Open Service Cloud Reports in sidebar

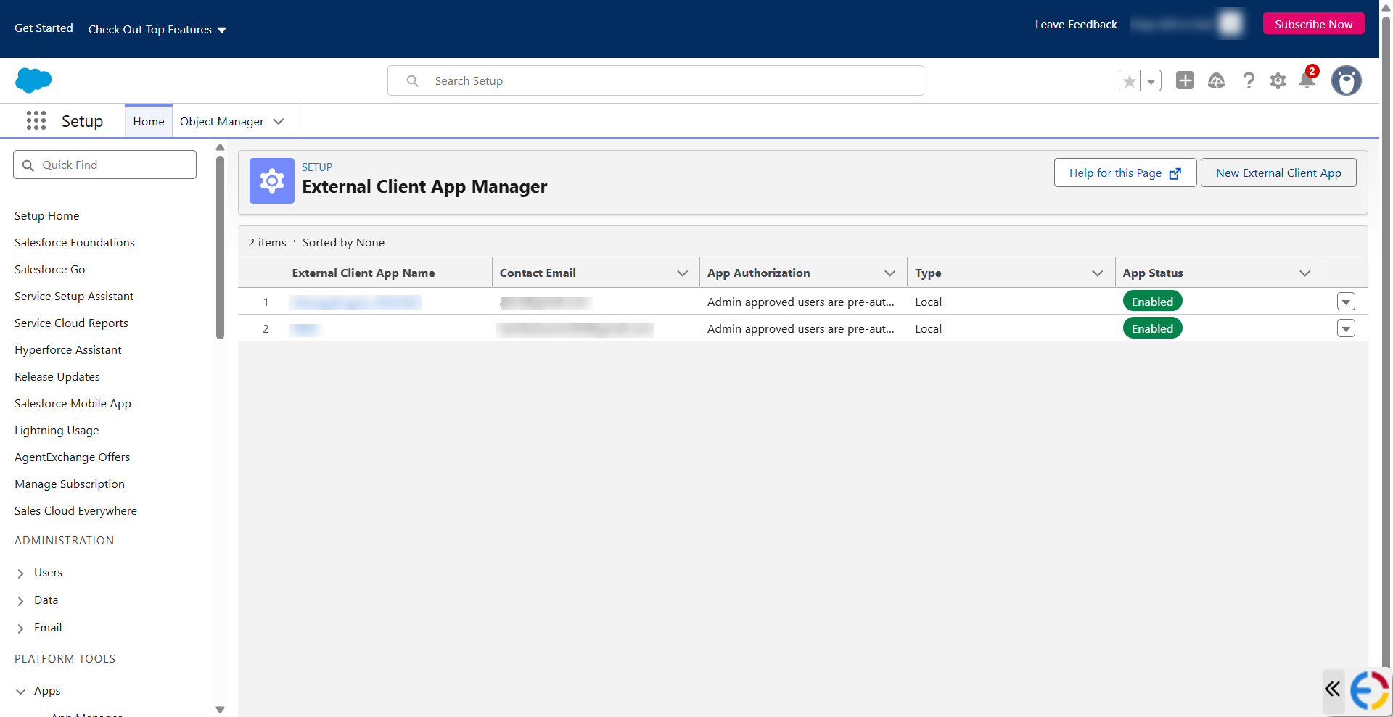pos(71,323)
